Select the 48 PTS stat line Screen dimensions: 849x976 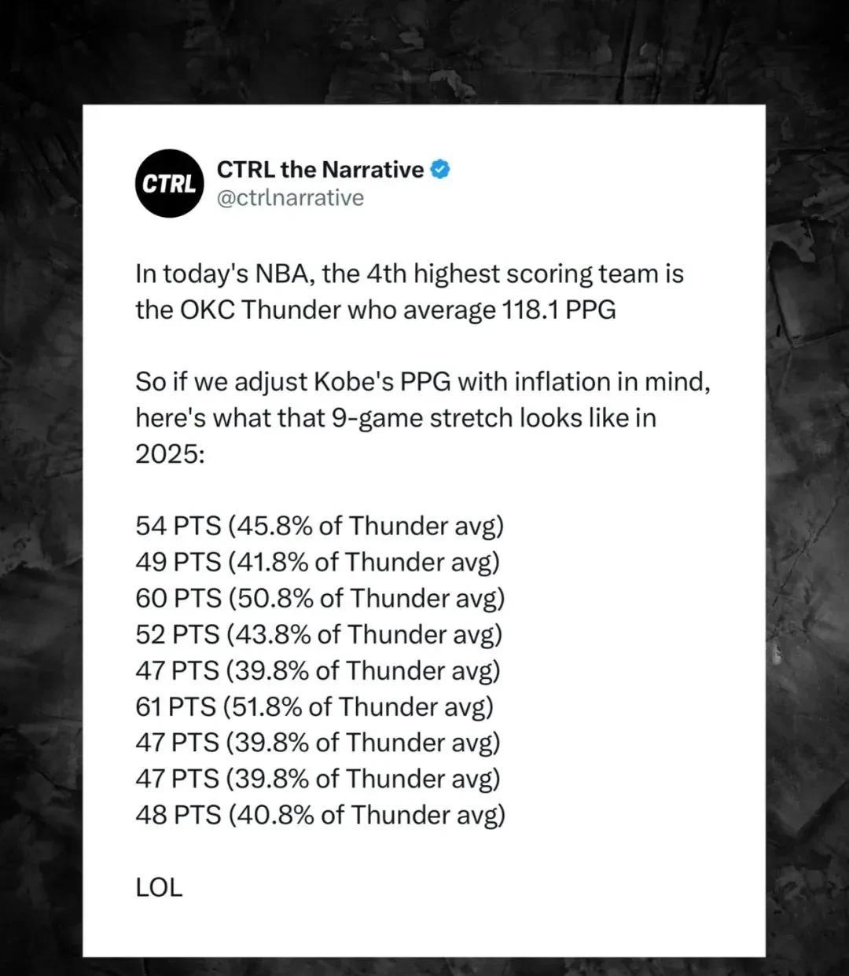point(320,815)
